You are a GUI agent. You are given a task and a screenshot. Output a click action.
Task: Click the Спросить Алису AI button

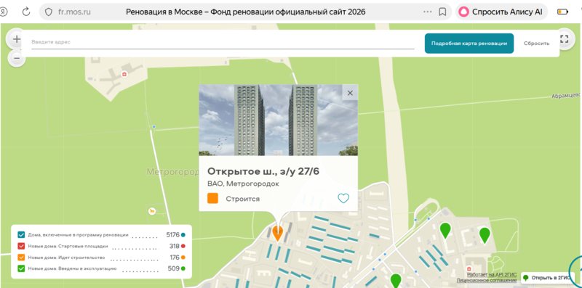[x=501, y=12]
